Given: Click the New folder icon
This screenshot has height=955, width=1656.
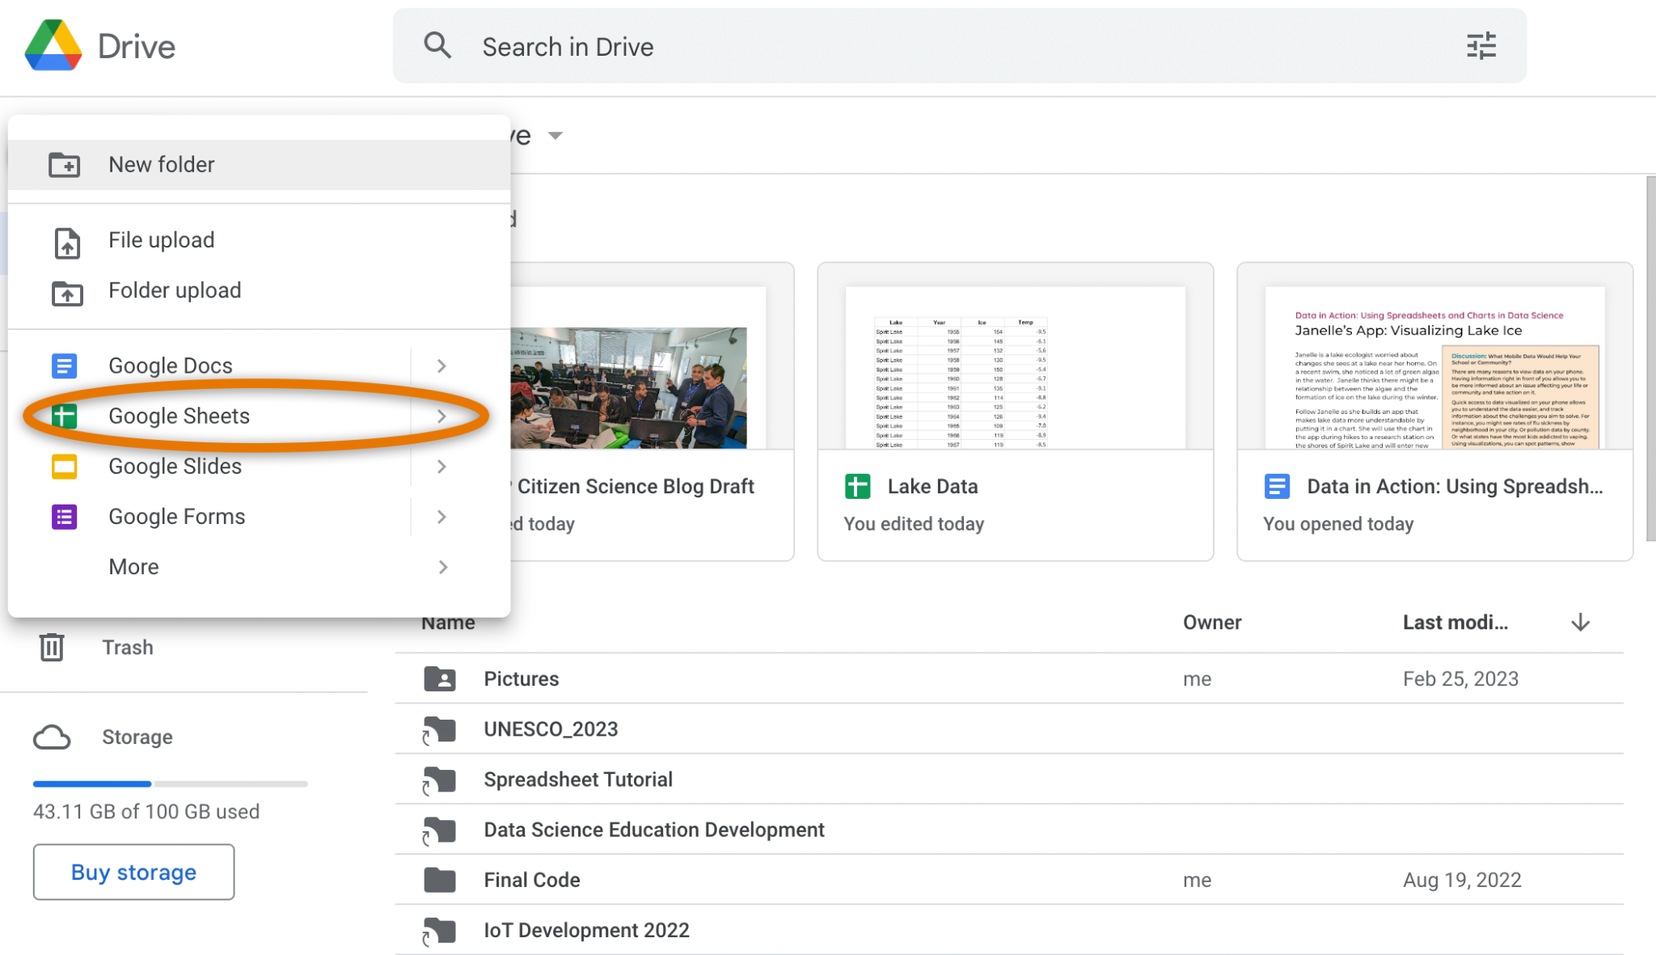Looking at the screenshot, I should pyautogui.click(x=65, y=164).
